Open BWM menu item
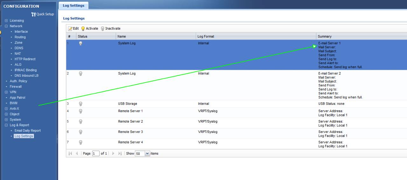This screenshot has width=407, height=180. pos(13,103)
